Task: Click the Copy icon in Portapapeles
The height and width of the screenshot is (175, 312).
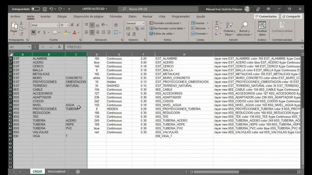Action: tap(21, 29)
